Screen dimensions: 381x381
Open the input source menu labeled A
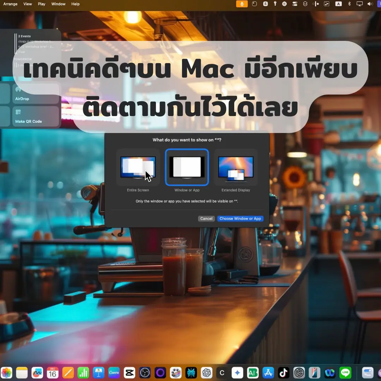point(338,4)
